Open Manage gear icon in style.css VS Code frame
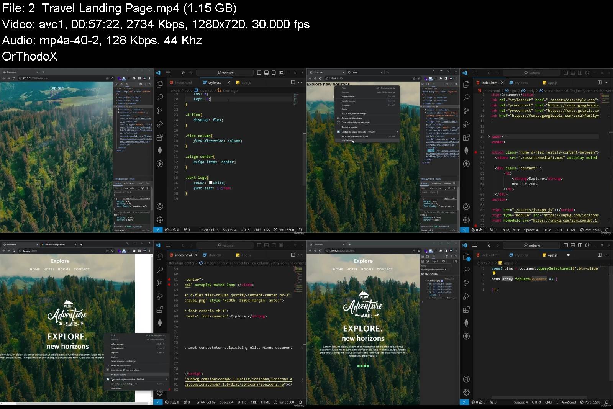The image size is (613, 409). click(x=160, y=220)
